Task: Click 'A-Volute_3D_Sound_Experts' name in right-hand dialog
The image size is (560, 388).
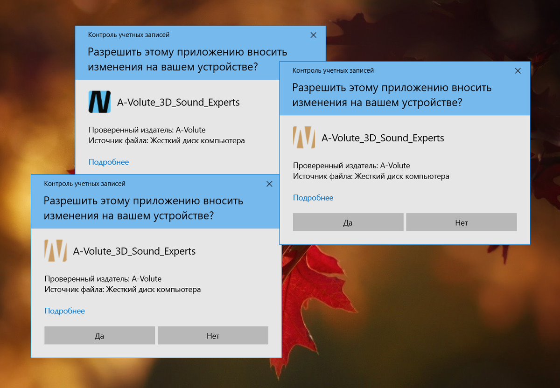Action: tap(383, 138)
